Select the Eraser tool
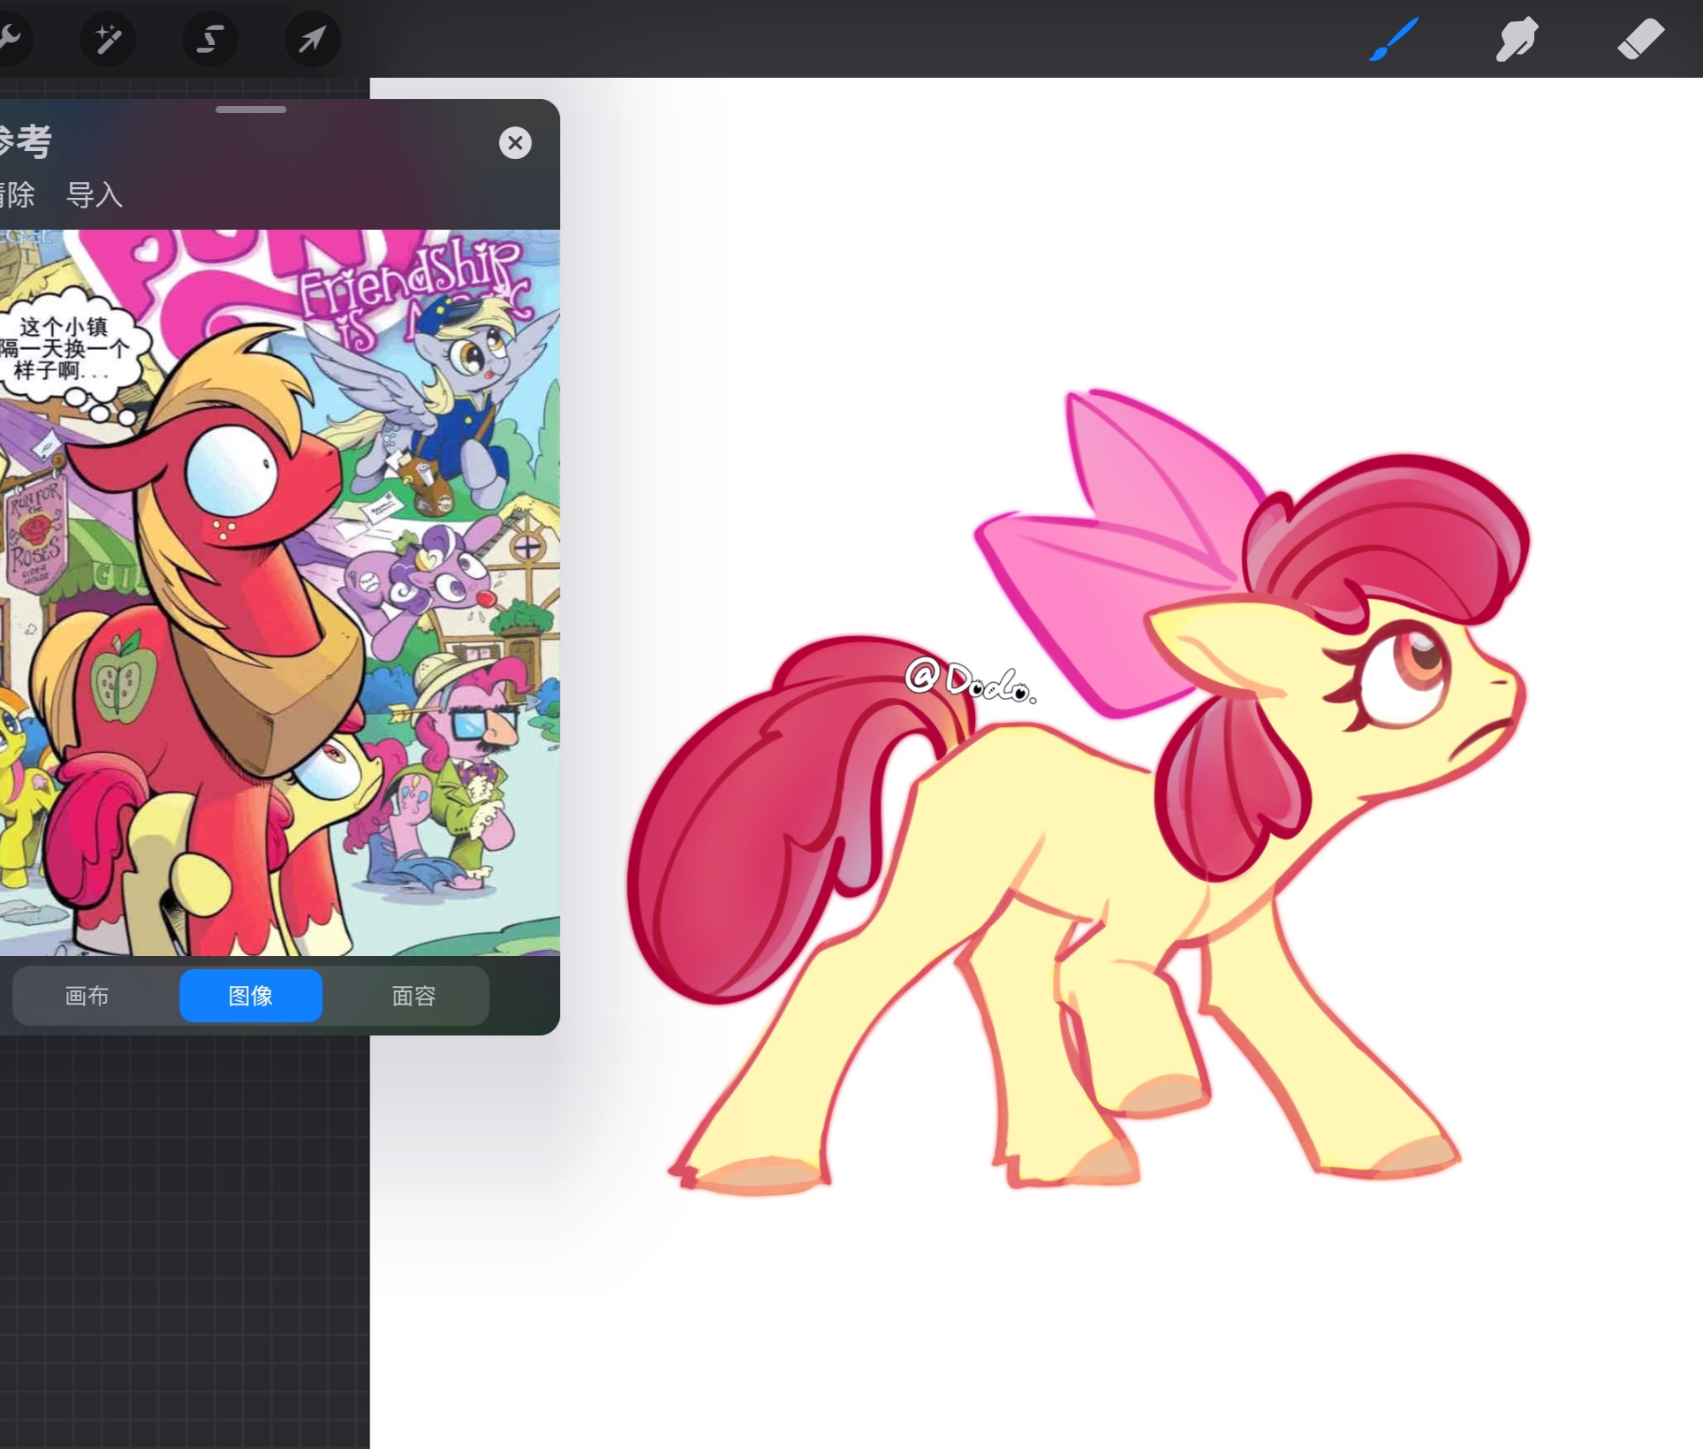This screenshot has height=1449, width=1703. 1640,39
